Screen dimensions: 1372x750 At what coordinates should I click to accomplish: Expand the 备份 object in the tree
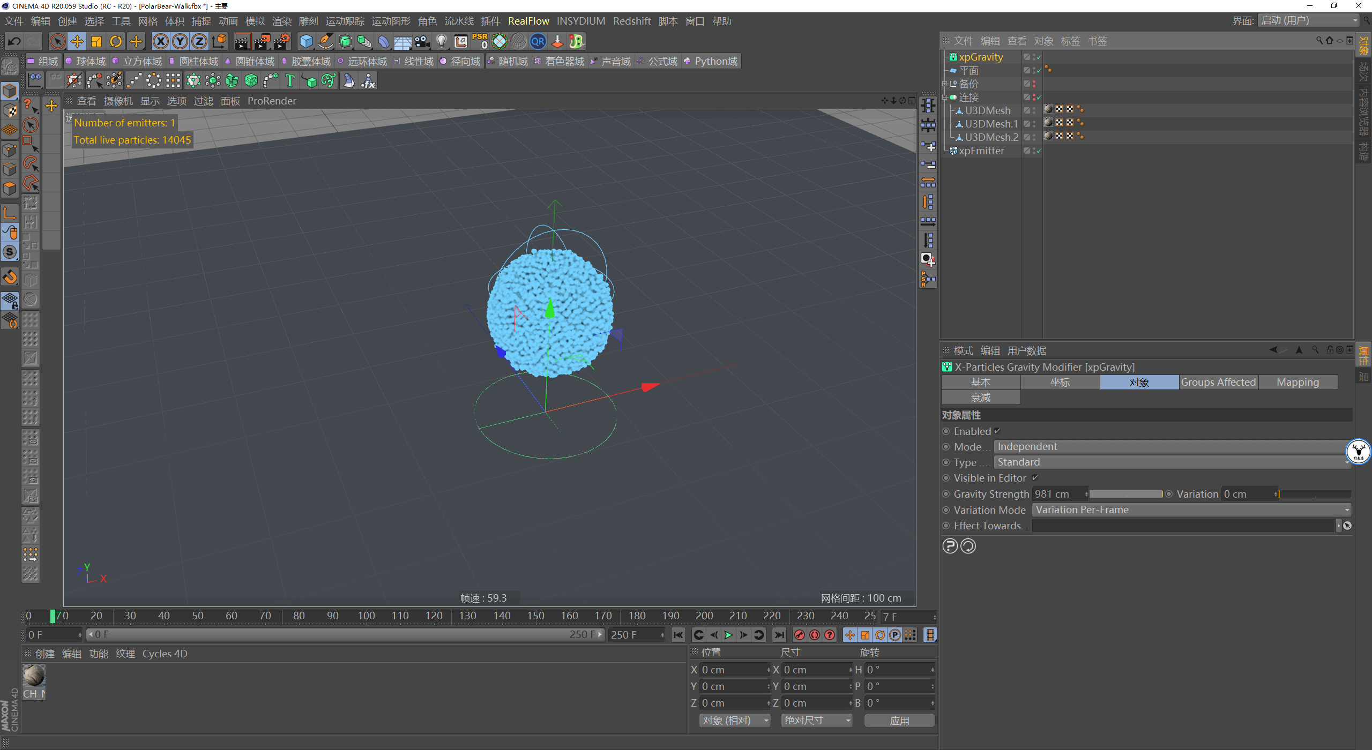point(945,84)
